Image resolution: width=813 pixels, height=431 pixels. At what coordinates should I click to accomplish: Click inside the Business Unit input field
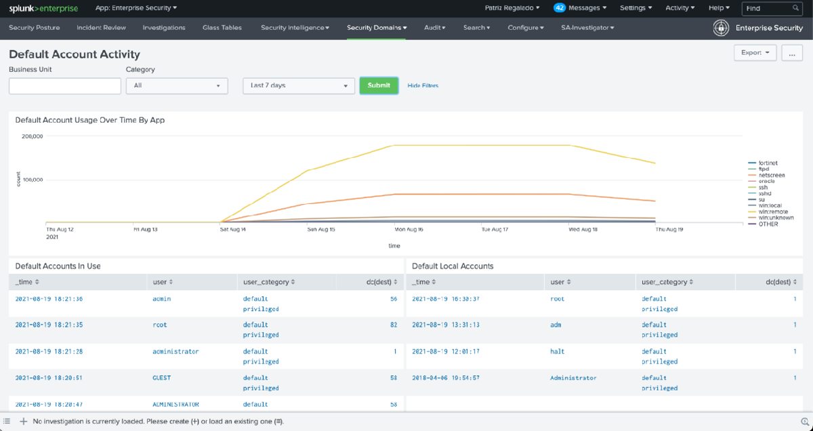point(64,85)
